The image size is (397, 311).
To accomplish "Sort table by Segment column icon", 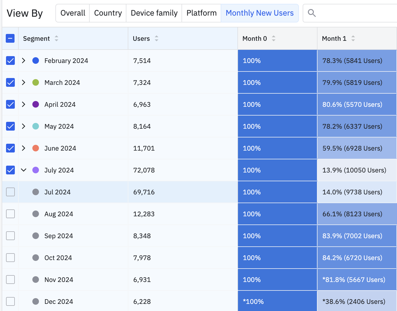I will 56,39.
